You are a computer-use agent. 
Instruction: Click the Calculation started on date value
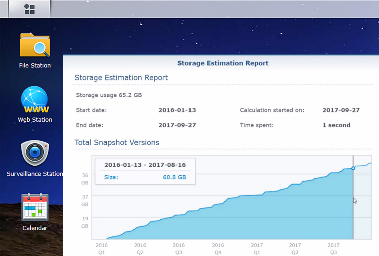341,110
